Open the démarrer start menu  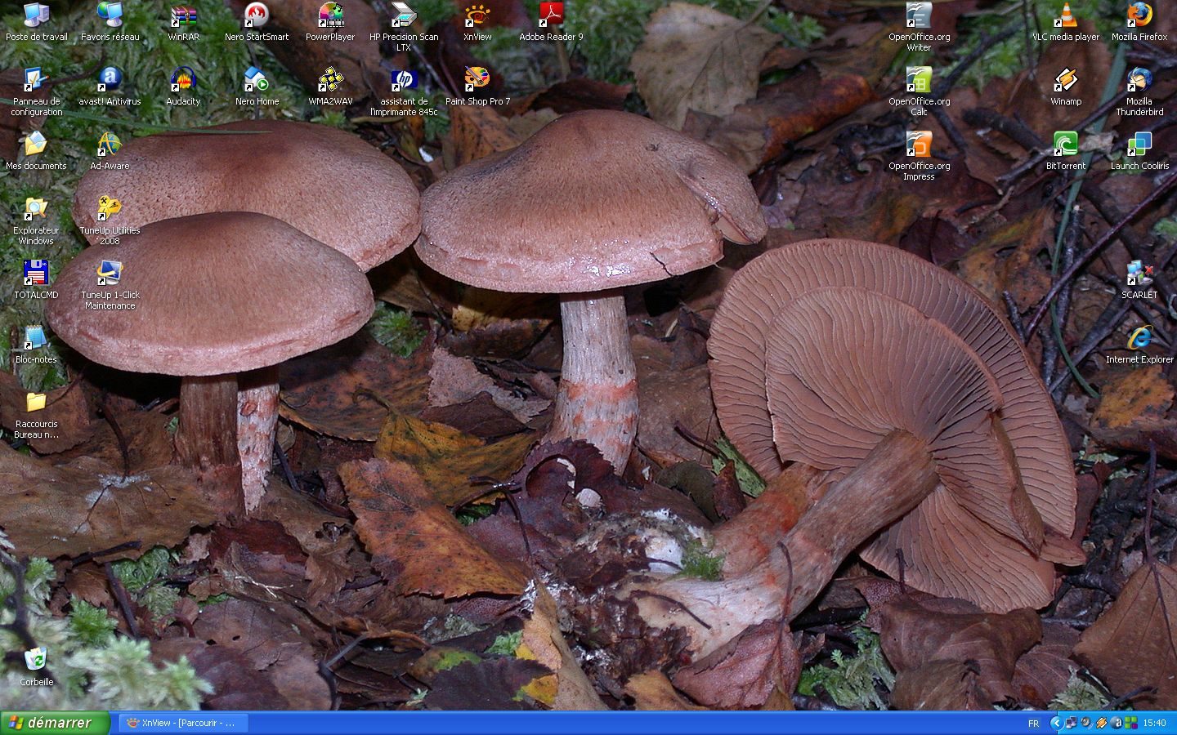pos(54,723)
